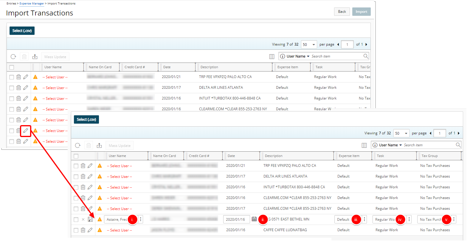Image resolution: width=470 pixels, height=244 pixels.
Task: Edit the TRP FEE row via its pencil icon in the background panel
Action: (x=26, y=77)
